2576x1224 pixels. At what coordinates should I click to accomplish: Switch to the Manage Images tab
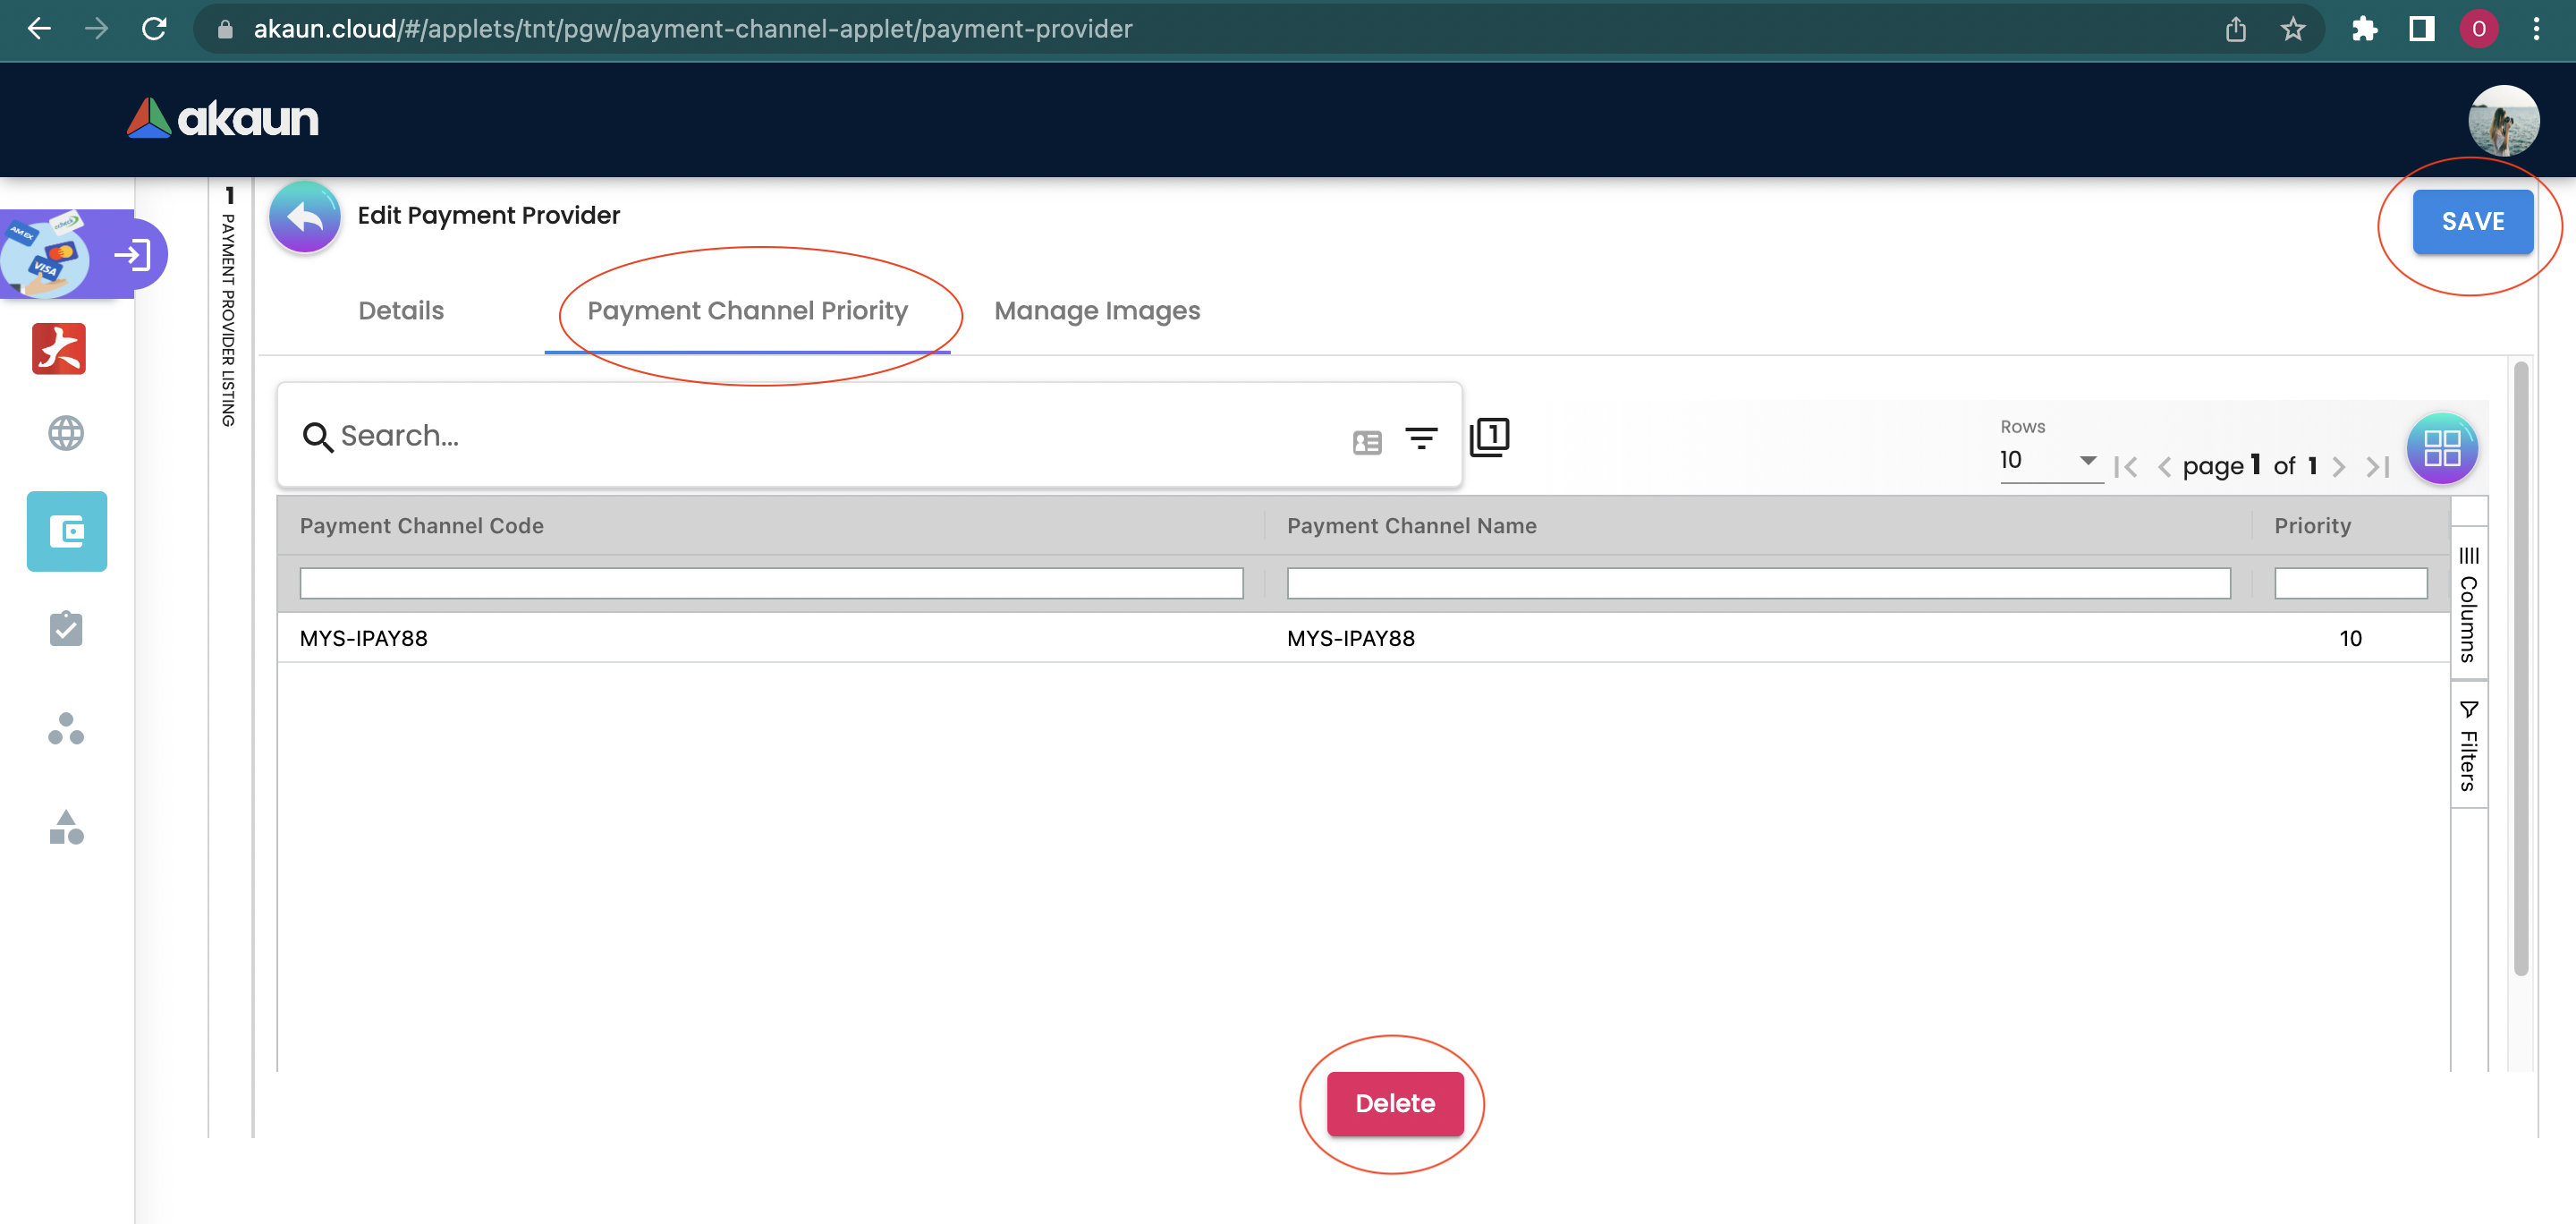[x=1097, y=311]
